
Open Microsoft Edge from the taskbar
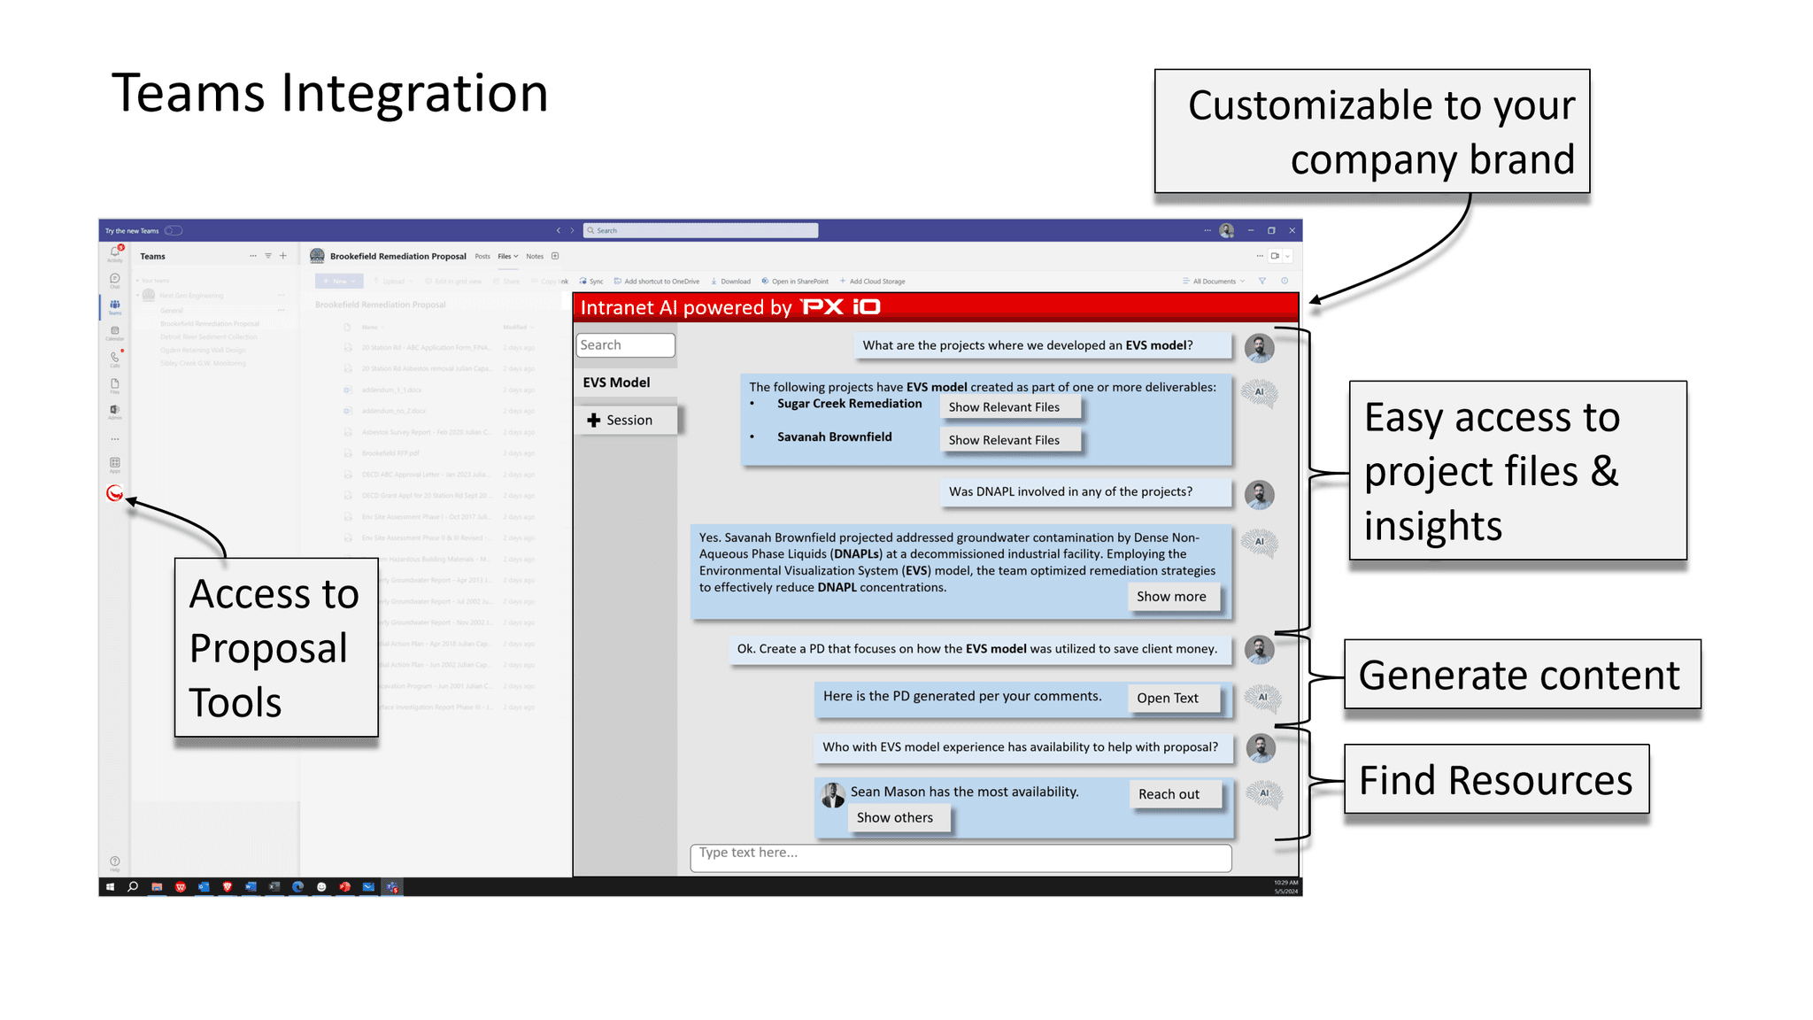coord(297,886)
